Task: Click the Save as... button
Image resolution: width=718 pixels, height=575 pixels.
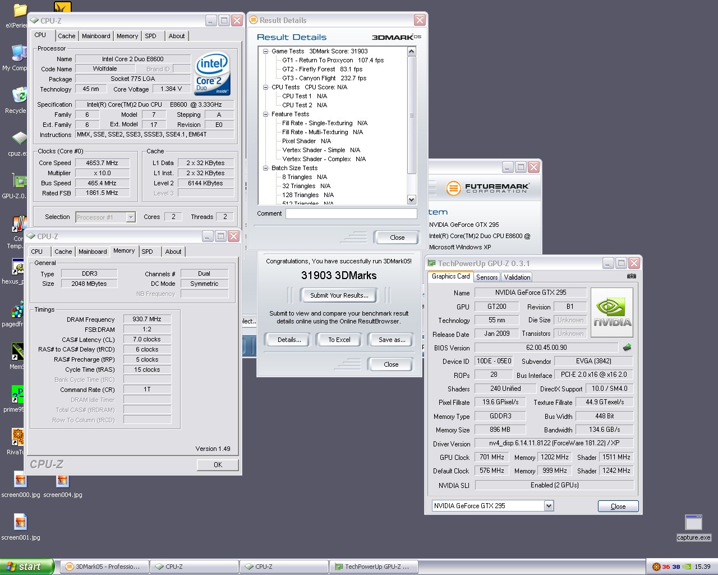Action: (392, 340)
